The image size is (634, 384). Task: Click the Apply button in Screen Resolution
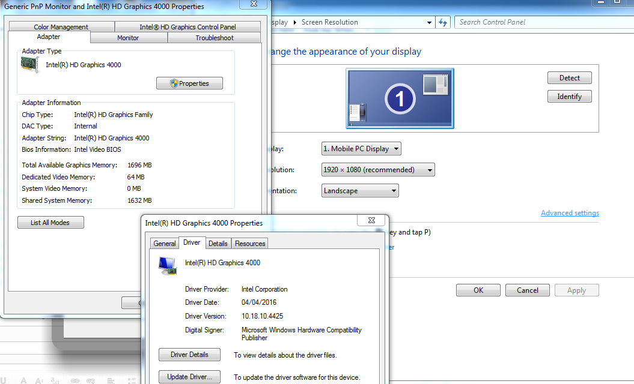tap(576, 290)
